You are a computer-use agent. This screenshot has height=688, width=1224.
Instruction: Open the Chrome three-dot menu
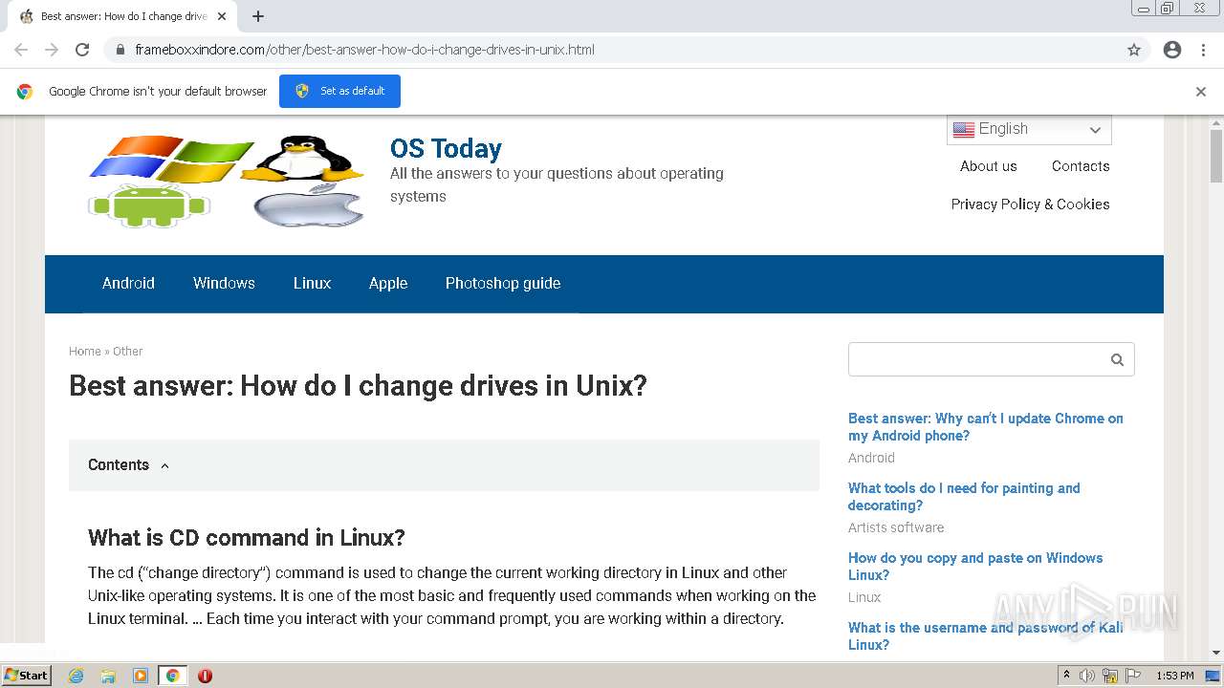pyautogui.click(x=1203, y=50)
